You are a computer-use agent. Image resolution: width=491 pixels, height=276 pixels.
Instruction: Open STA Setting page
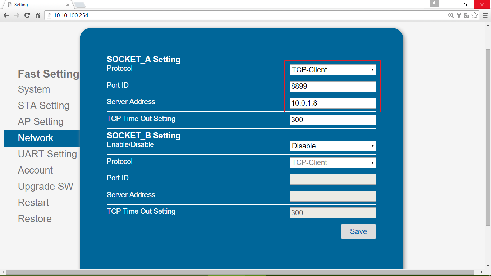coord(43,106)
